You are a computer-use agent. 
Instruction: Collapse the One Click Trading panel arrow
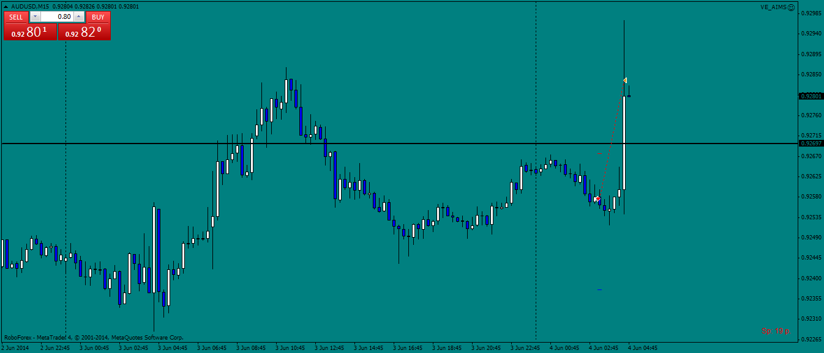pos(6,7)
